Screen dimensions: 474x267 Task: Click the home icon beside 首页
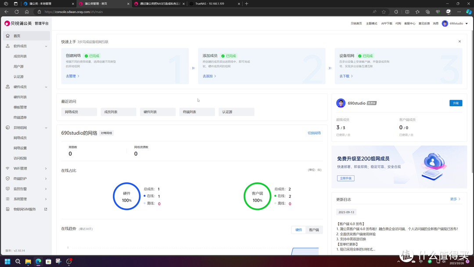[x=7, y=36]
